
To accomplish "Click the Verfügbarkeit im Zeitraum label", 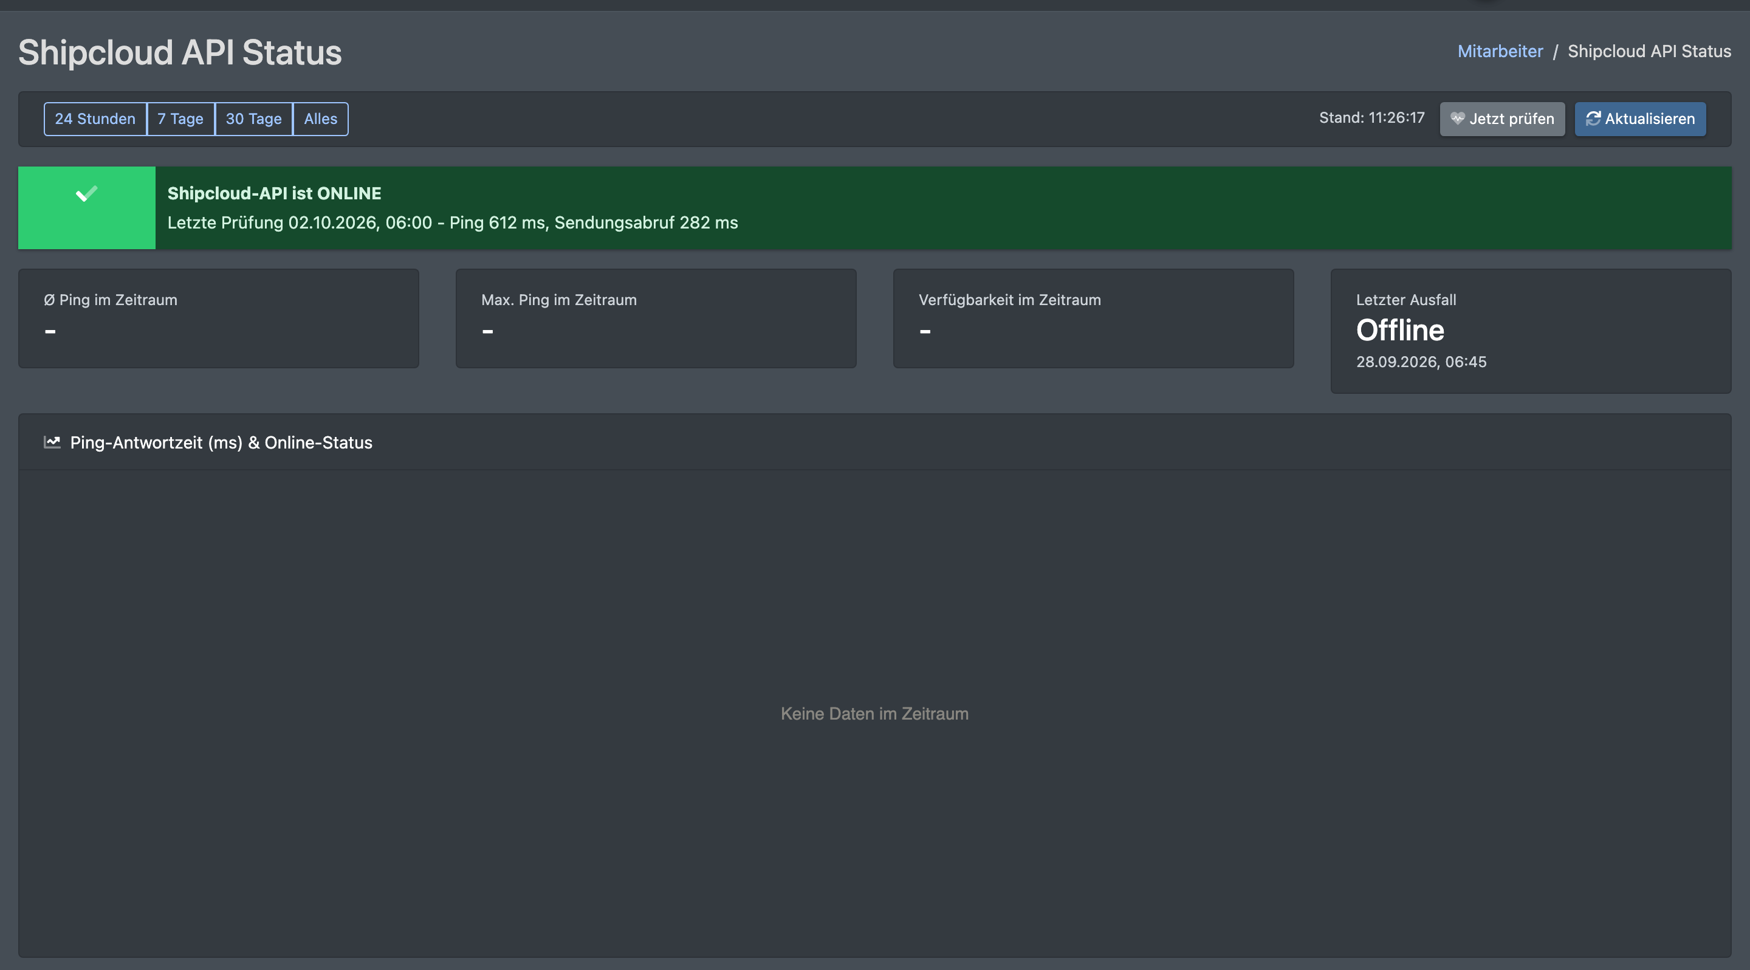I will coord(1009,300).
